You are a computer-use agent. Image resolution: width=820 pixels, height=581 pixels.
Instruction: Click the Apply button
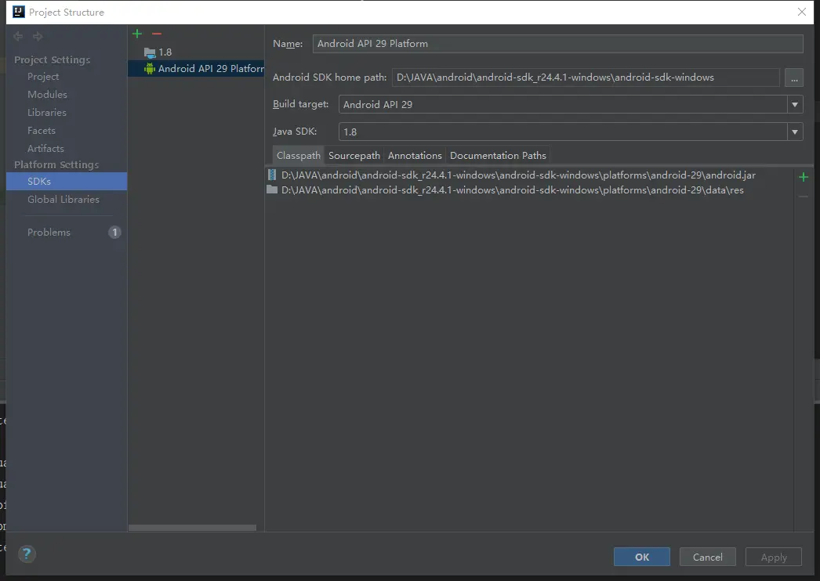point(774,557)
